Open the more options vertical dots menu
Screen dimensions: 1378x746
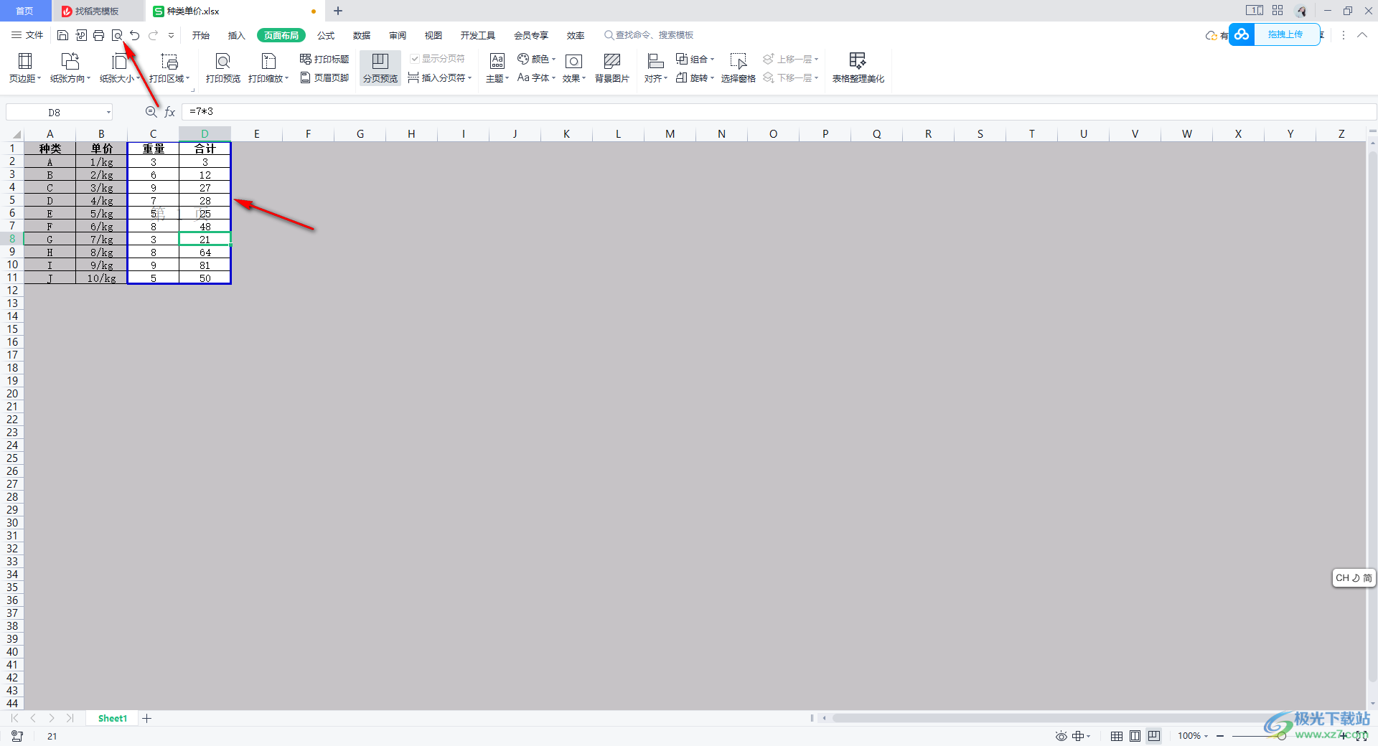(1344, 35)
